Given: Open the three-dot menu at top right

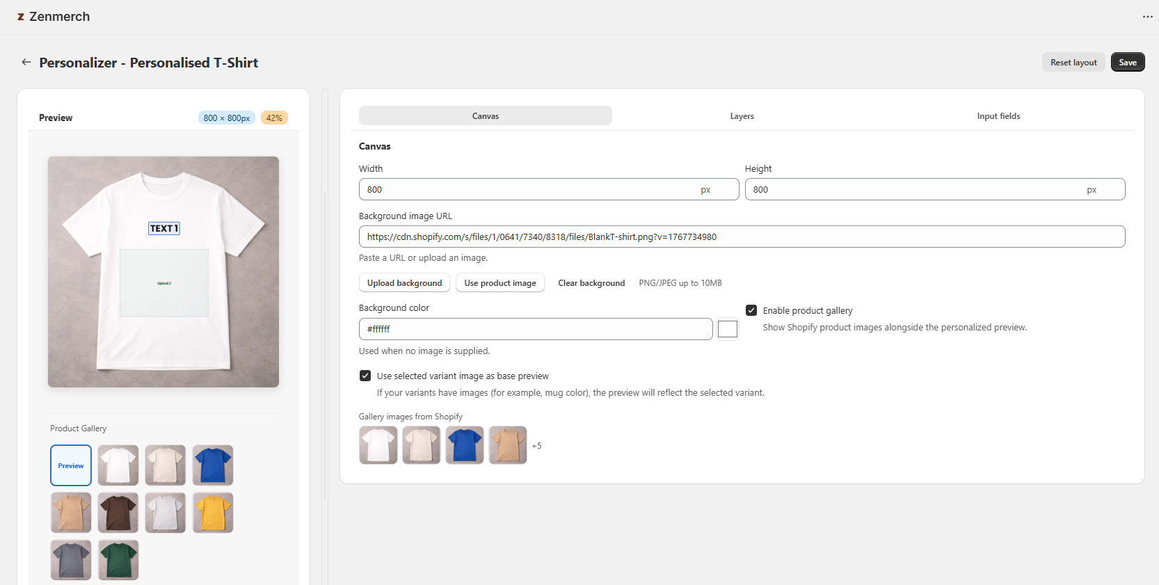Looking at the screenshot, I should [1147, 17].
